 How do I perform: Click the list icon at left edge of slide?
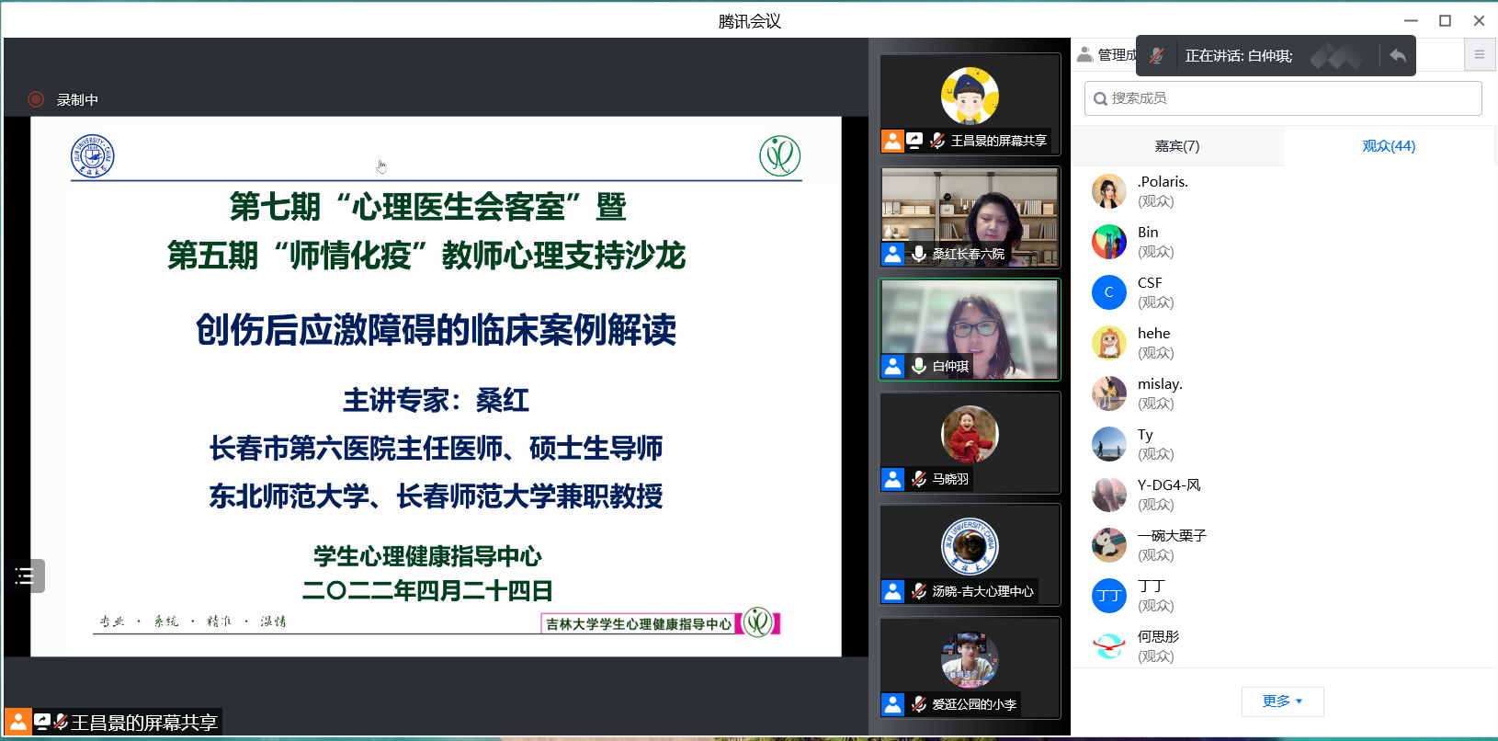click(x=25, y=576)
